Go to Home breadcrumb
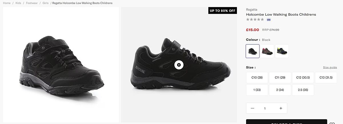The image size is (343, 124). [x=7, y=3]
